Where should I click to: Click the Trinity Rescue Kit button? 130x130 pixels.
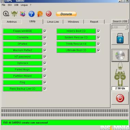point(76,44)
